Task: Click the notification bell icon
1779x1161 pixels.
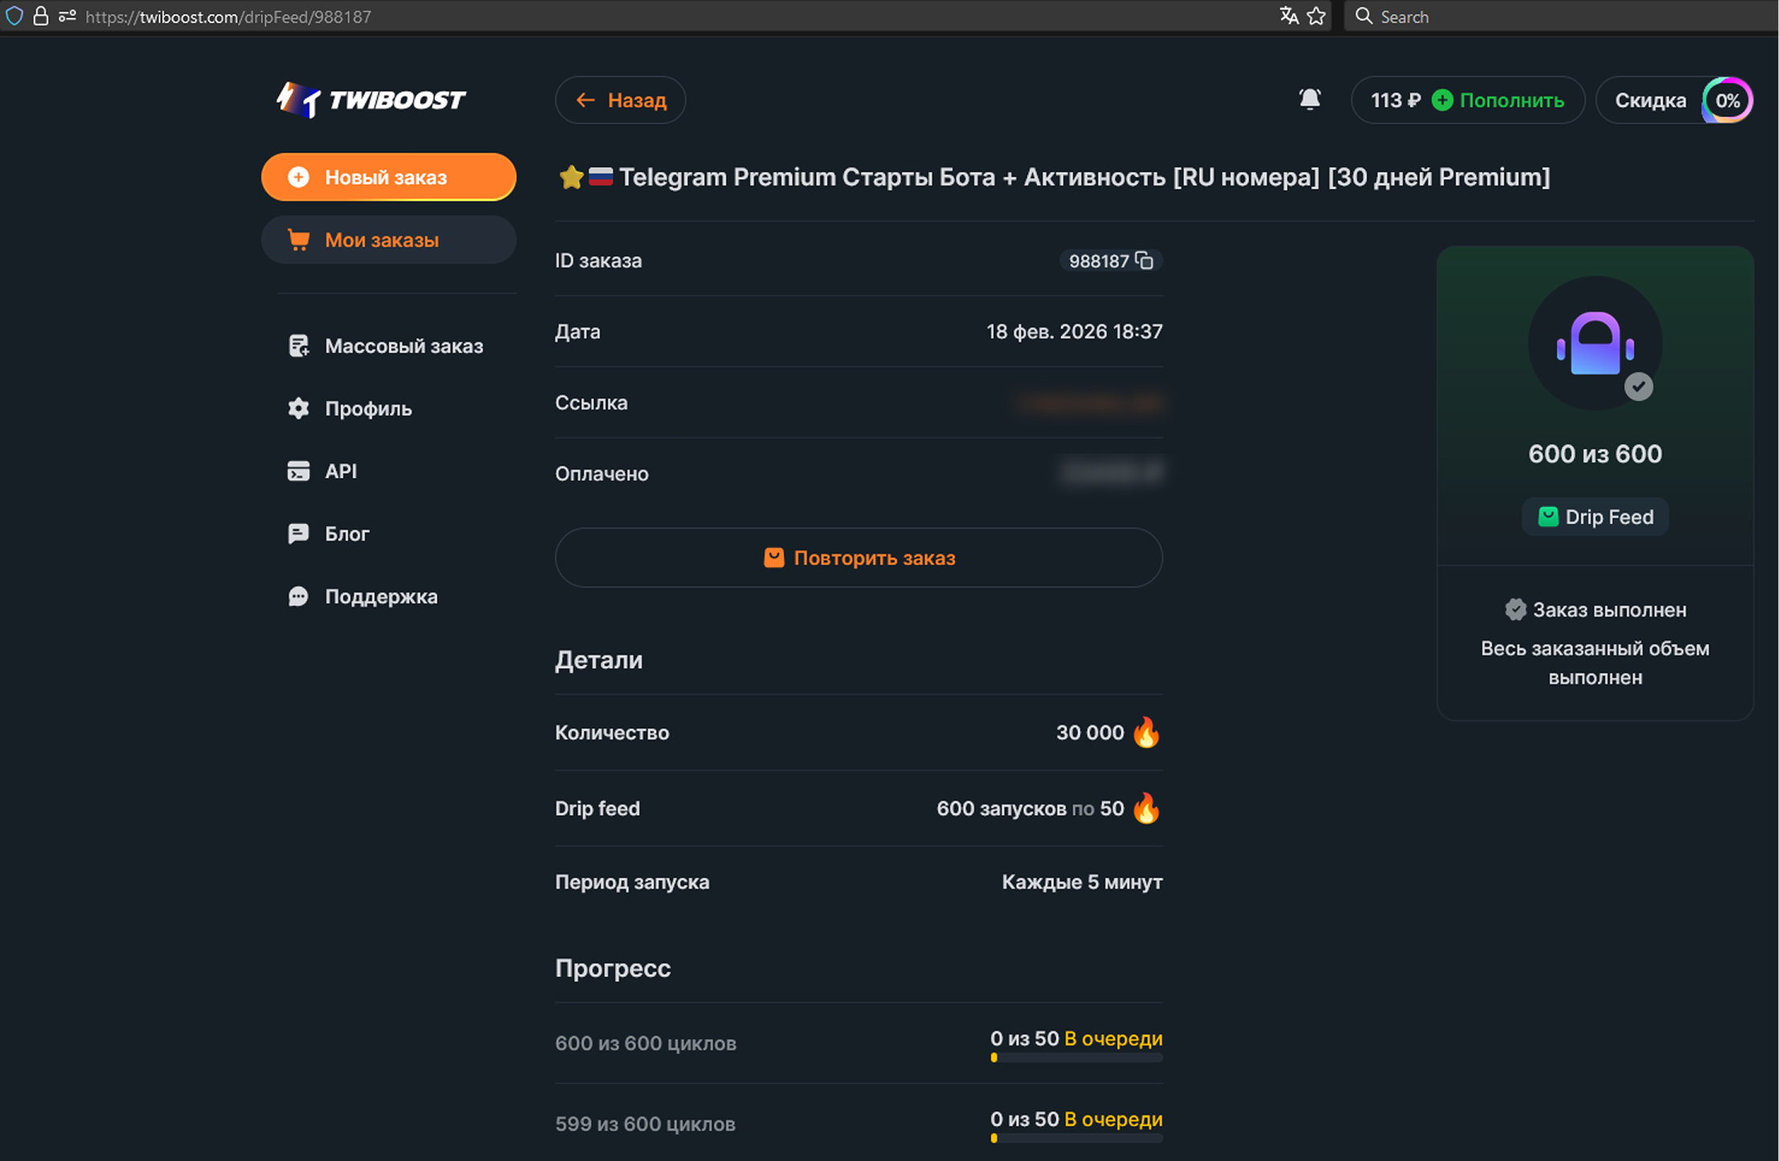Action: coord(1309,100)
